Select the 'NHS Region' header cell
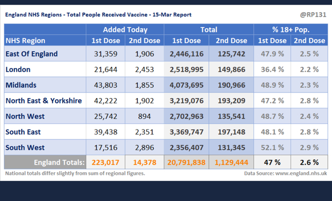332x201 pixels. [x=45, y=40]
